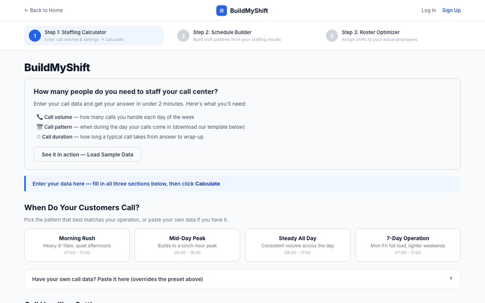Click the Sign Up link
The image size is (485, 303).
(451, 10)
